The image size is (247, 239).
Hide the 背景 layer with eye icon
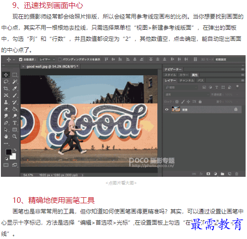[167, 110]
